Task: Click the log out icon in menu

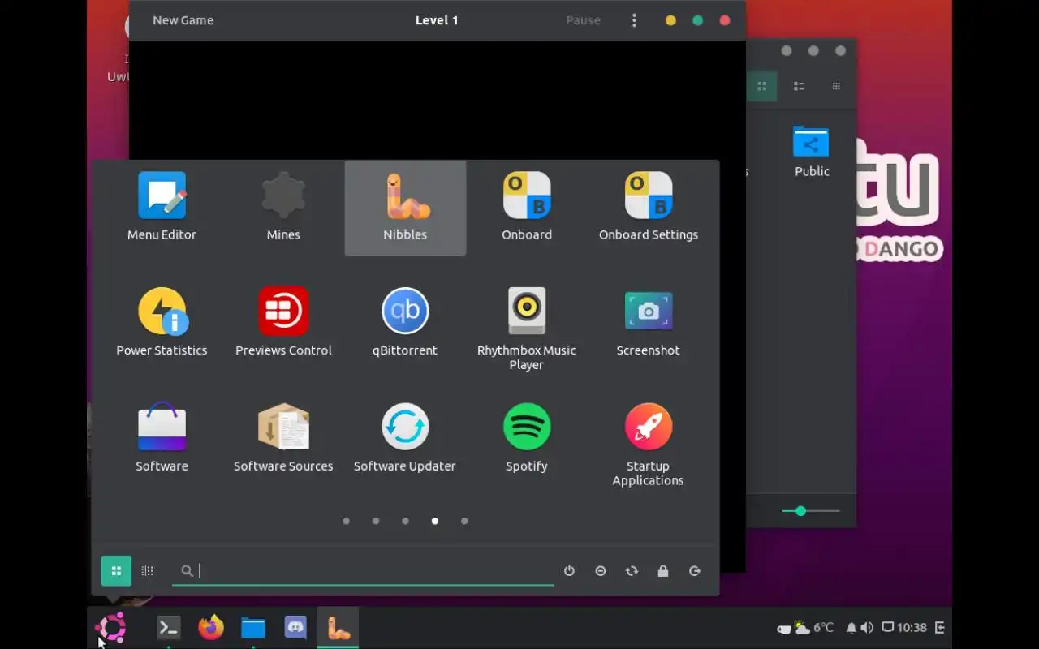Action: click(x=695, y=571)
